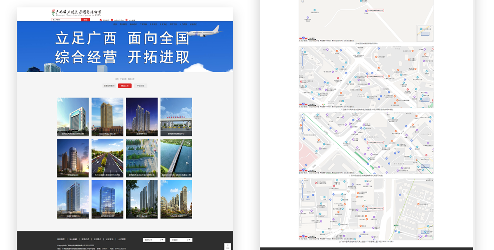Open last nav menu item in blue bar

pyautogui.click(x=193, y=24)
